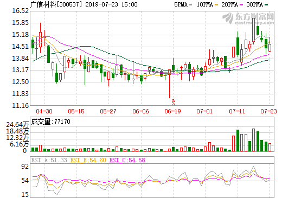Click the magenta 20PMA color swatch

coord(241,5)
